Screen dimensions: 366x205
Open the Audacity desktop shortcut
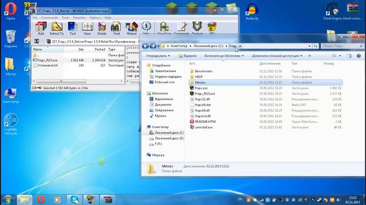tap(252, 11)
